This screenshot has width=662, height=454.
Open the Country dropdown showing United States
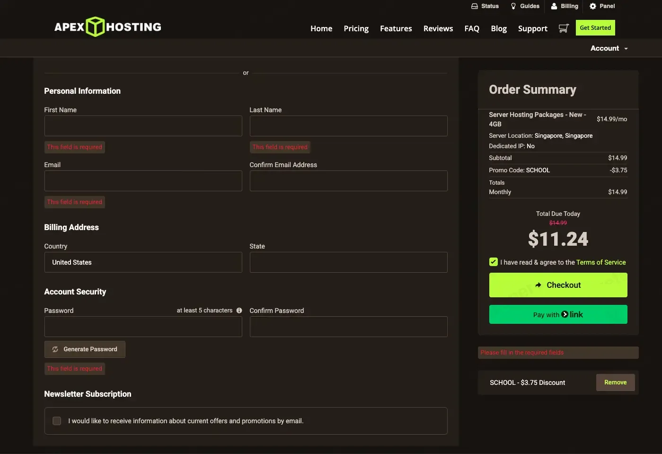[x=143, y=262]
